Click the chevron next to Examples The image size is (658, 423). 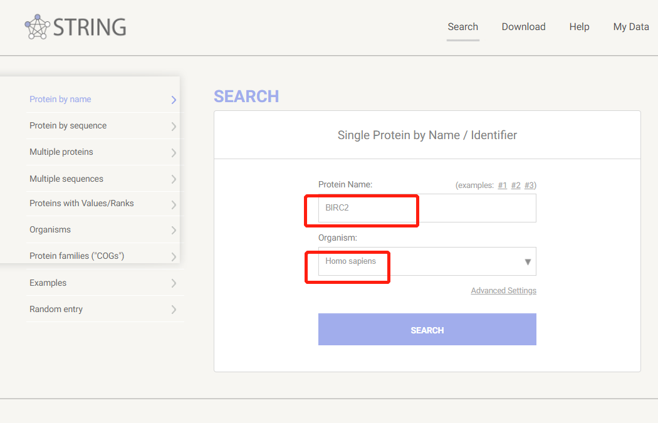pos(174,283)
